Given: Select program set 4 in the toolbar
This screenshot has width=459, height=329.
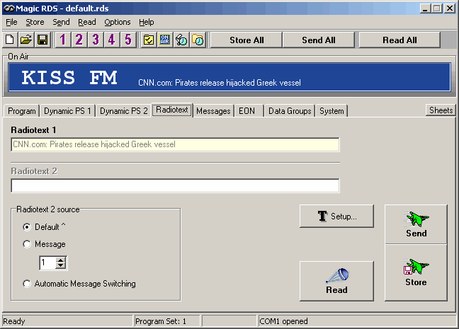Looking at the screenshot, I should pyautogui.click(x=111, y=40).
